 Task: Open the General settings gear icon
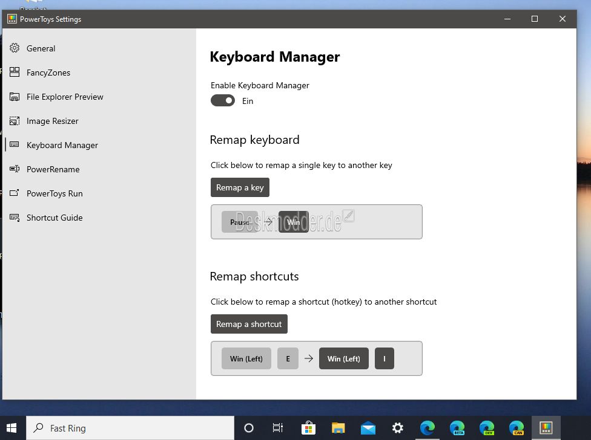tap(15, 48)
